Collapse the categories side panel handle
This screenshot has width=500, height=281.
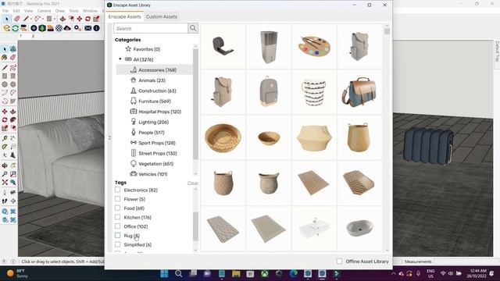point(109,138)
